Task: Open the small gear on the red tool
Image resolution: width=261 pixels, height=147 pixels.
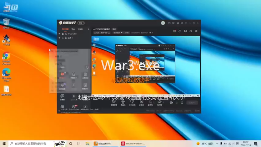Action: pyautogui.click(x=65, y=73)
